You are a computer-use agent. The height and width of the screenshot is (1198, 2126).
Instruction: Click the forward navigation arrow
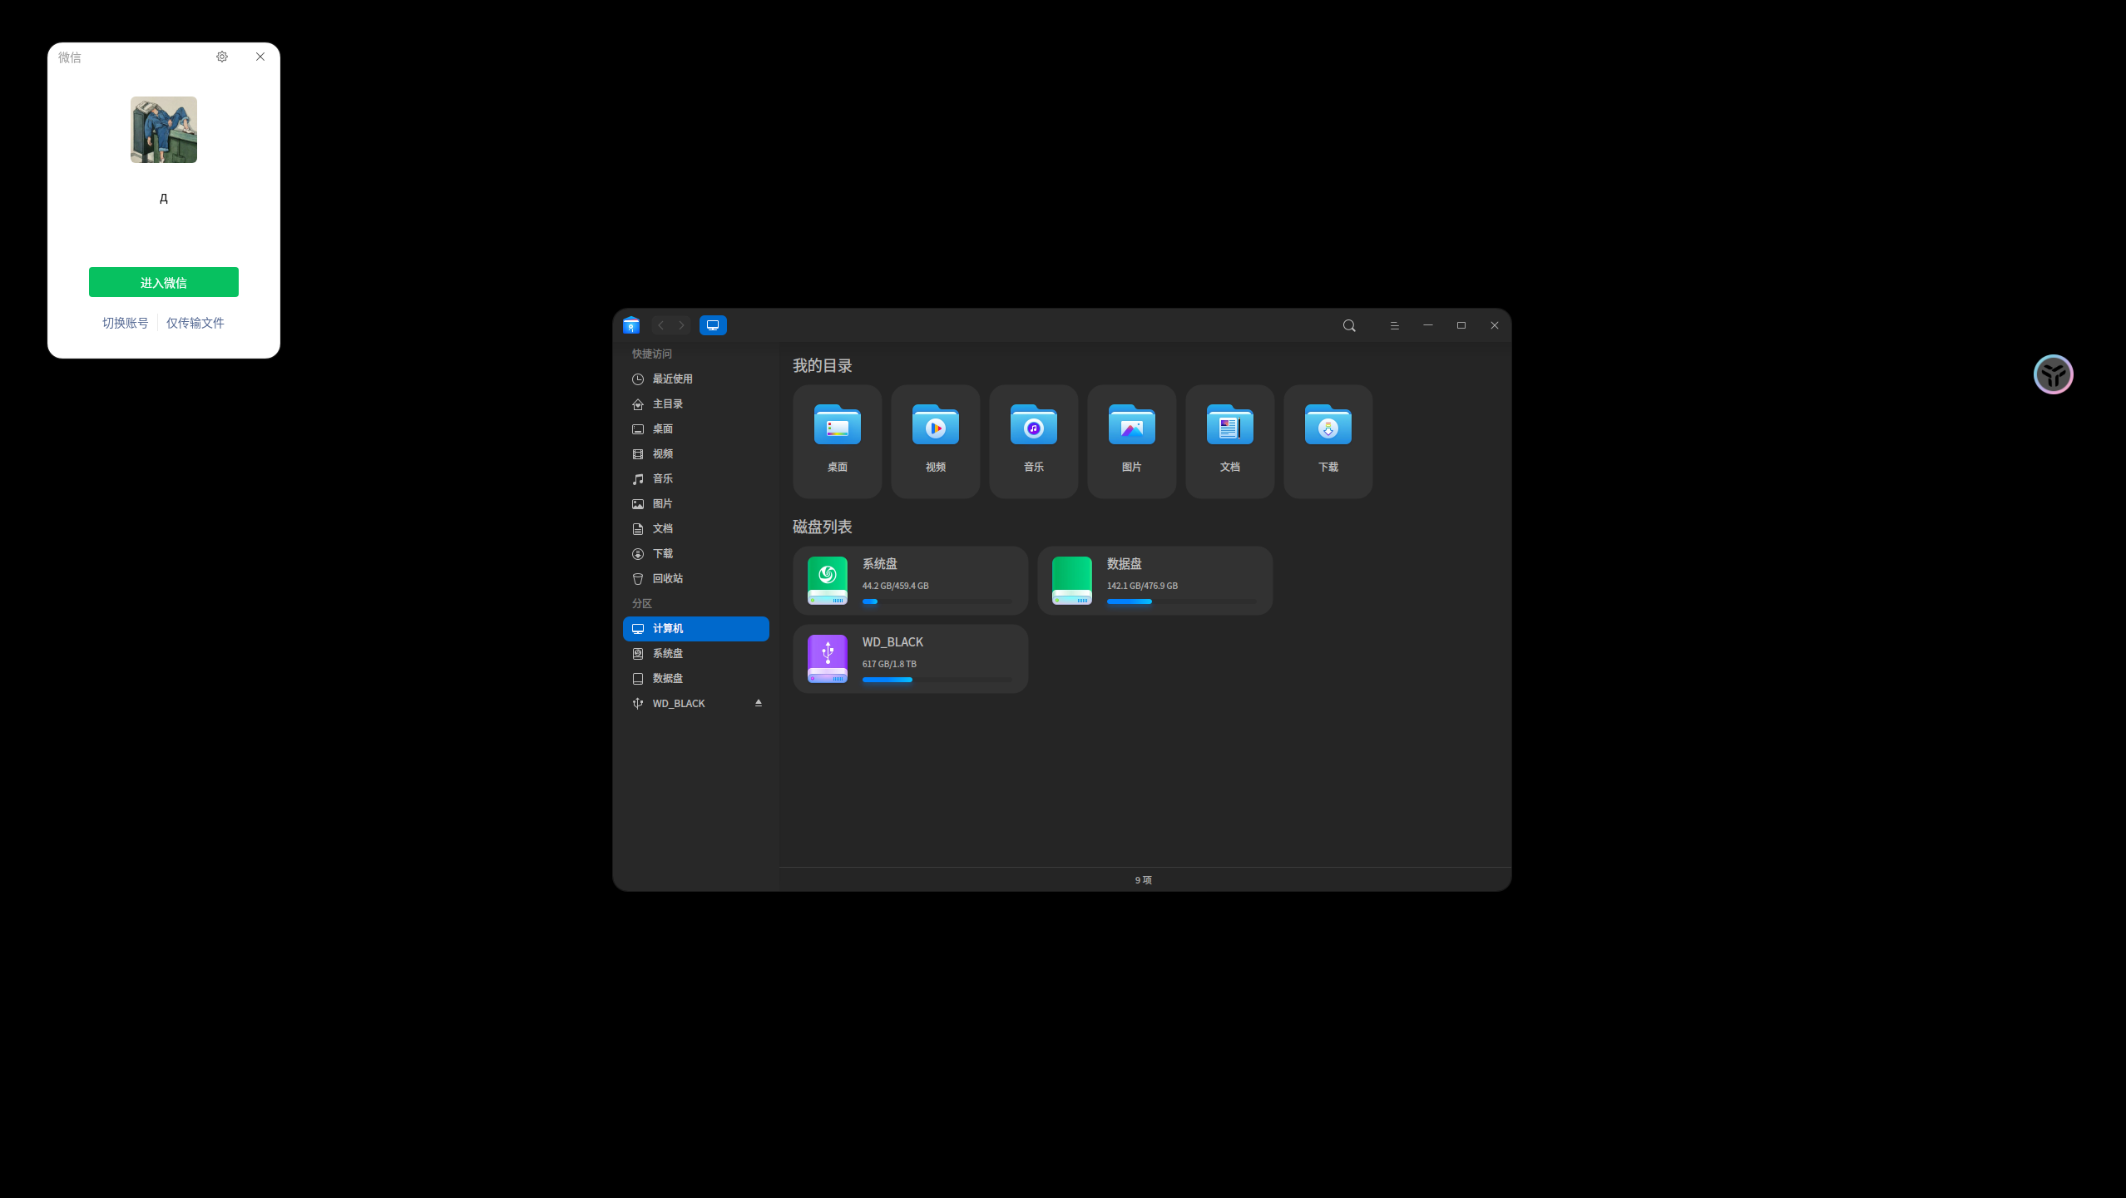[x=681, y=325]
